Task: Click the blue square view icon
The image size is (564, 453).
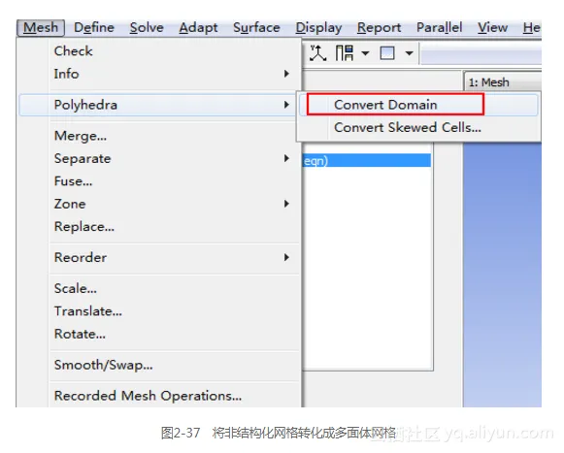Action: tap(387, 53)
